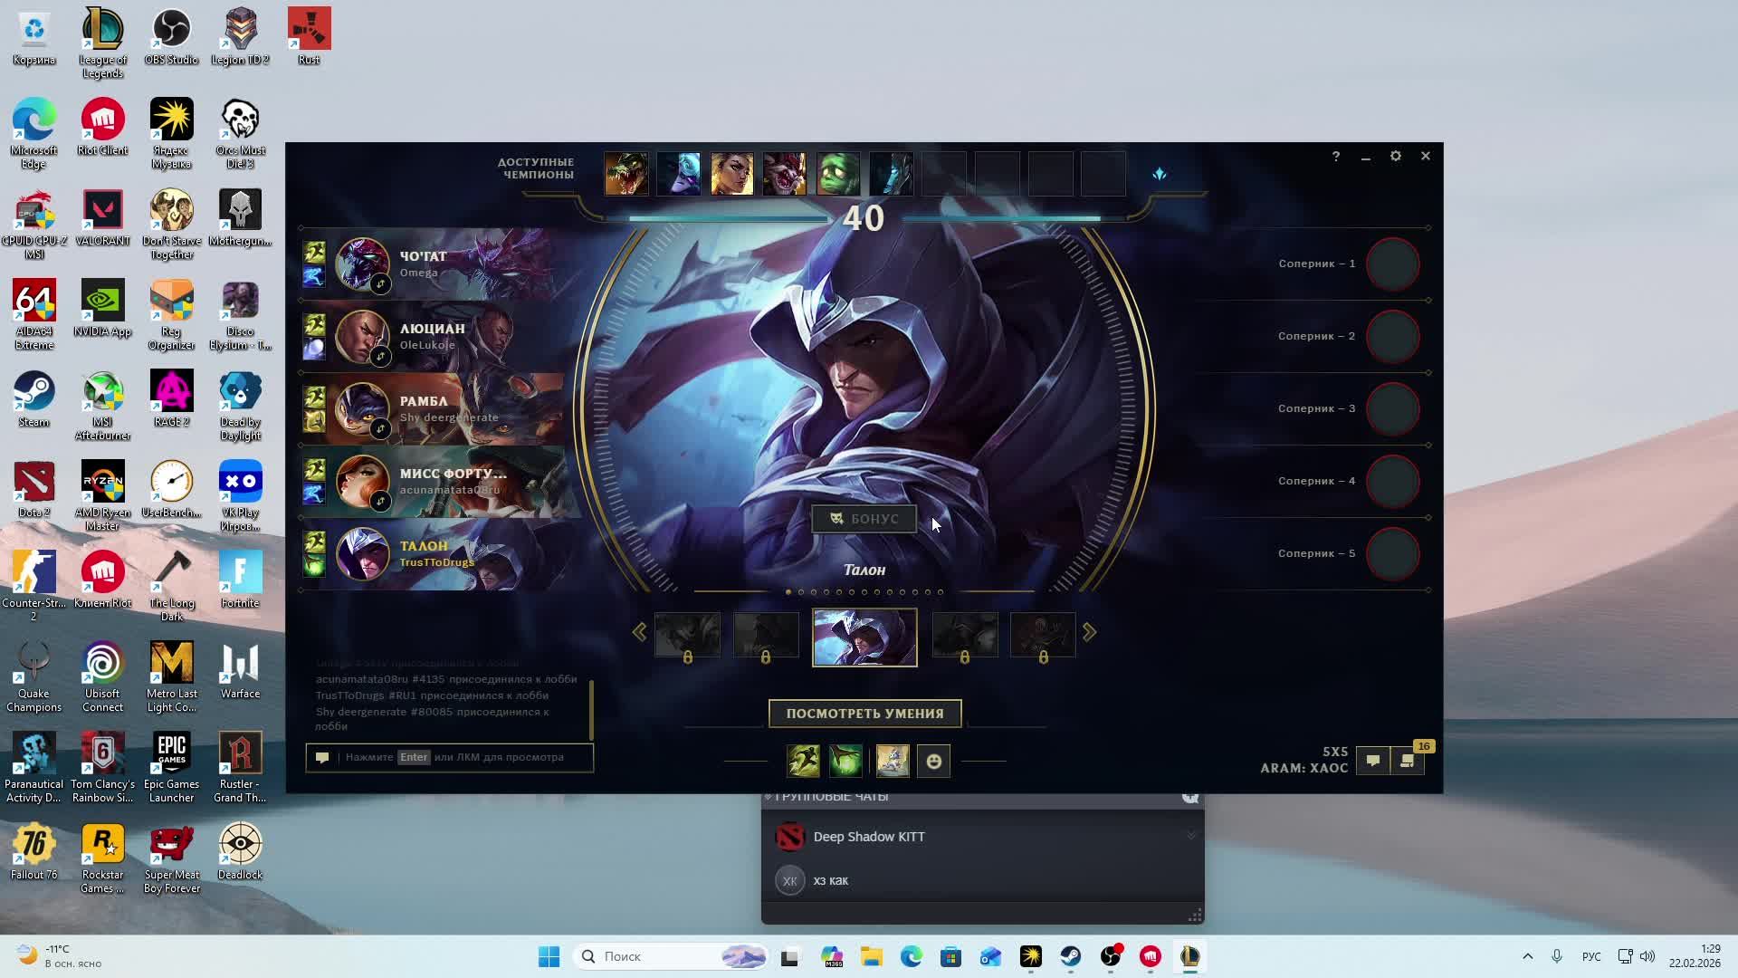Open Steam from the taskbar
This screenshot has height=978, width=1738.
coord(1070,956)
